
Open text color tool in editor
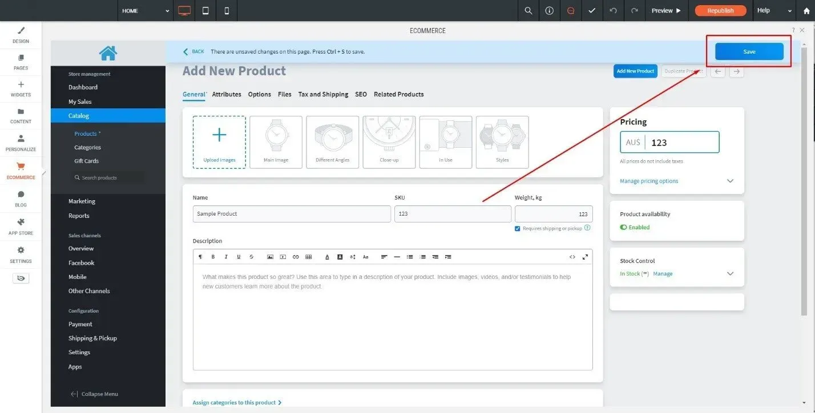coord(327,257)
